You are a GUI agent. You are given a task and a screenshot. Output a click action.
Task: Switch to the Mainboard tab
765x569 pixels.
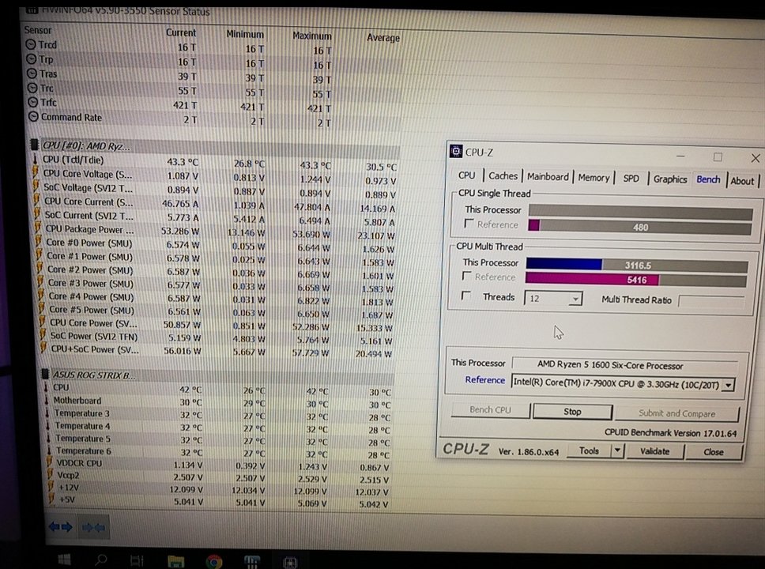(x=548, y=177)
